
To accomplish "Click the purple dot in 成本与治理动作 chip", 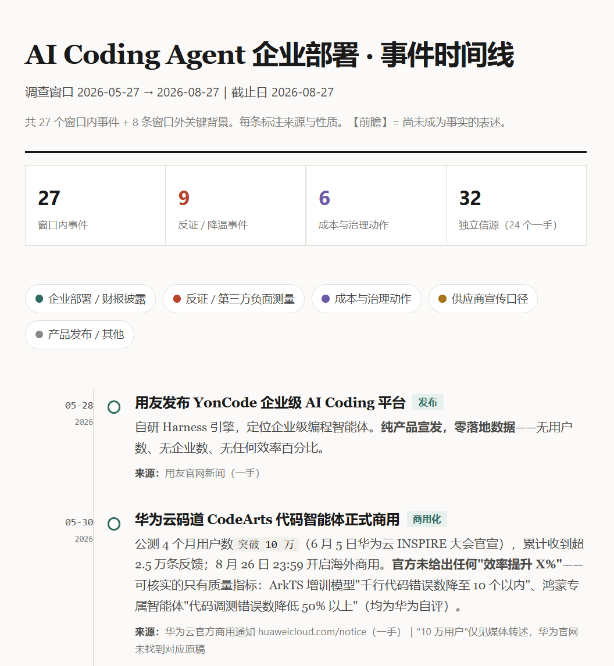I will pyautogui.click(x=326, y=299).
